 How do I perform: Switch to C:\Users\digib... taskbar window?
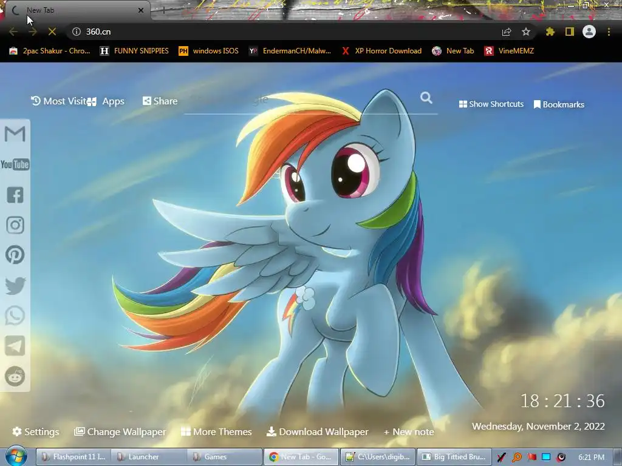click(378, 457)
